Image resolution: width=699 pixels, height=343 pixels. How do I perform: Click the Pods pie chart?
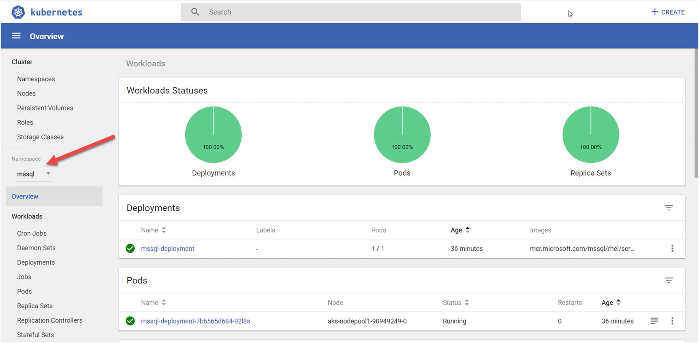402,135
